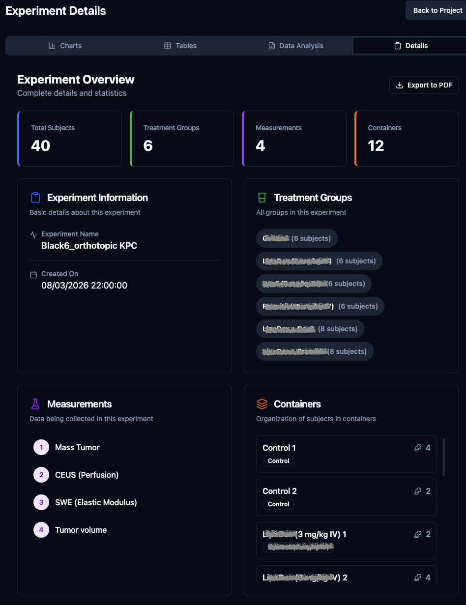The image size is (466, 605).
Task: Select the Control 1 container card
Action: click(347, 454)
